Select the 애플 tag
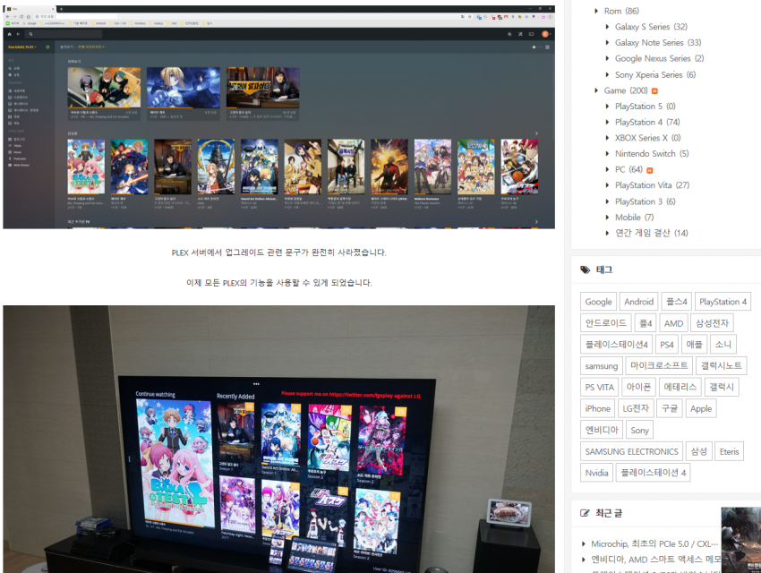The width and height of the screenshot is (761, 573). pyautogui.click(x=694, y=345)
